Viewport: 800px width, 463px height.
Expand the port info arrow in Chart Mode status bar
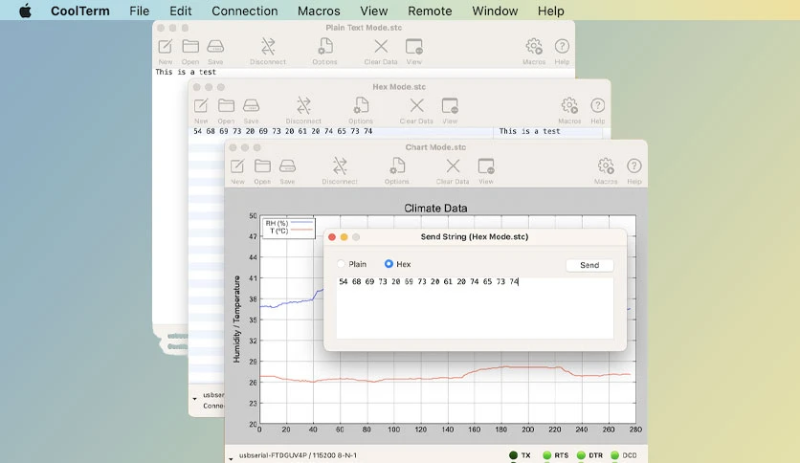(232, 458)
